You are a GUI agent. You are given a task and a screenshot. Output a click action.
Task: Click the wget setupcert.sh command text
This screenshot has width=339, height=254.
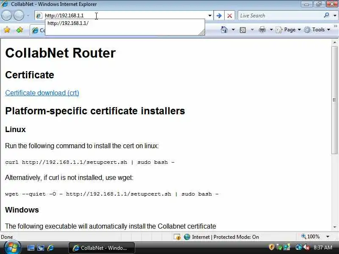112,194
